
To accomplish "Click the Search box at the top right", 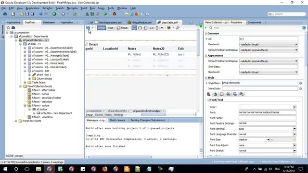I will pyautogui.click(x=287, y=14).
